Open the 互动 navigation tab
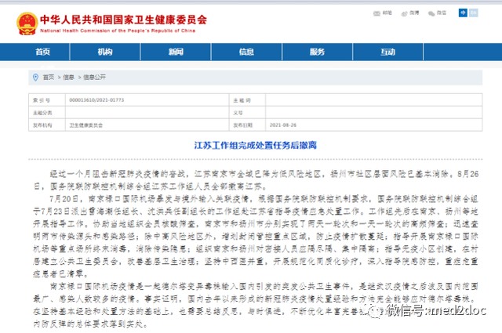502x333 pixels. [x=387, y=52]
